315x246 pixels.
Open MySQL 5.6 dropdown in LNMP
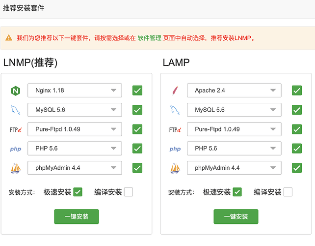75,110
